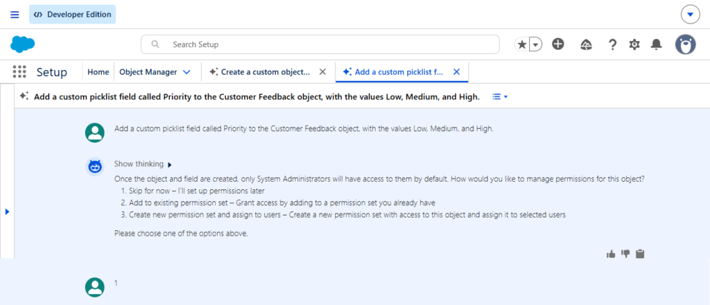Open the help question mark icon
Screen dimensions: 710x305
click(x=612, y=44)
